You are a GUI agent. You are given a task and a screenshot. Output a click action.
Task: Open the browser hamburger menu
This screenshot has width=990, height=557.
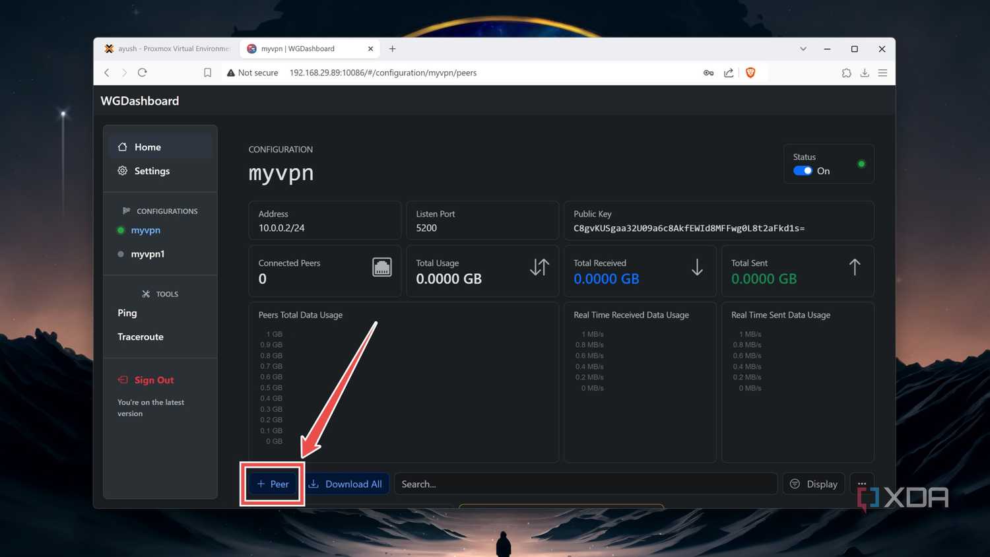882,73
